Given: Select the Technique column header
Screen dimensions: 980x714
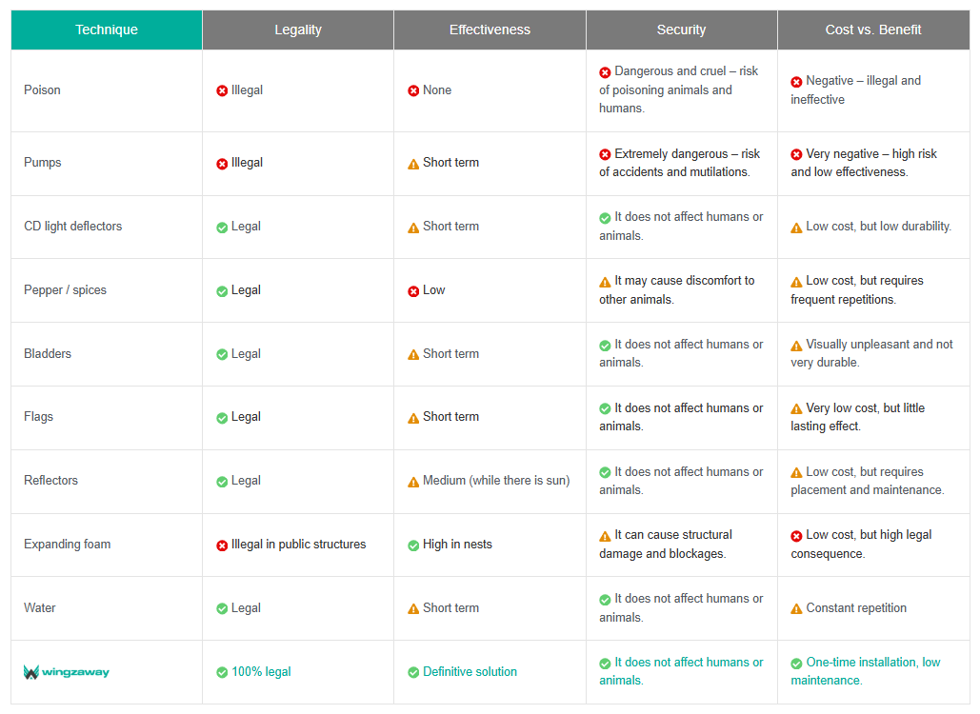Looking at the screenshot, I should pyautogui.click(x=107, y=30).
